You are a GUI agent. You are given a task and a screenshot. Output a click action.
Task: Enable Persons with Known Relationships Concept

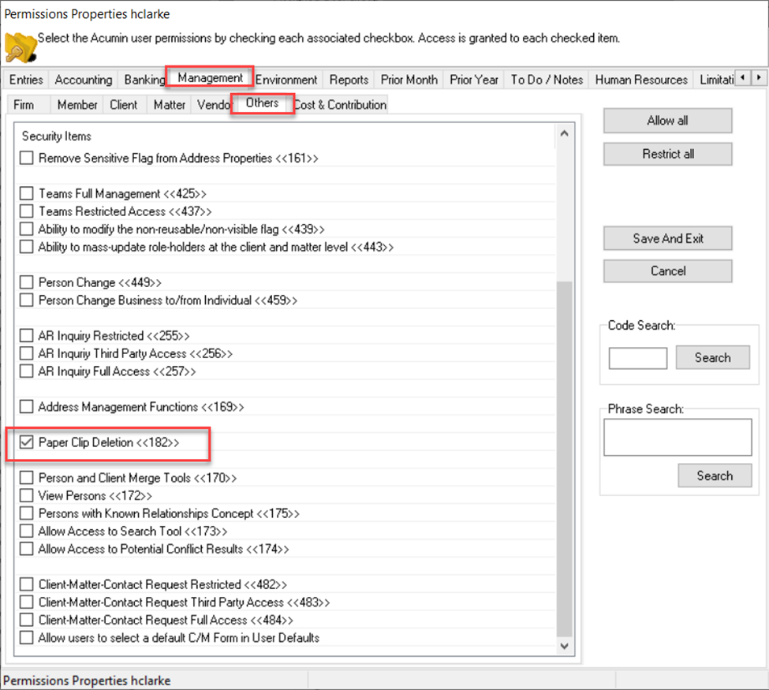click(x=27, y=513)
